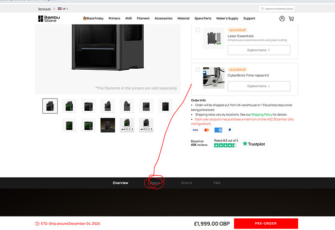335x230 pixels.
Task: Tick the CyberBrick Time-lapse Kit checkbox
Action: click(198, 70)
